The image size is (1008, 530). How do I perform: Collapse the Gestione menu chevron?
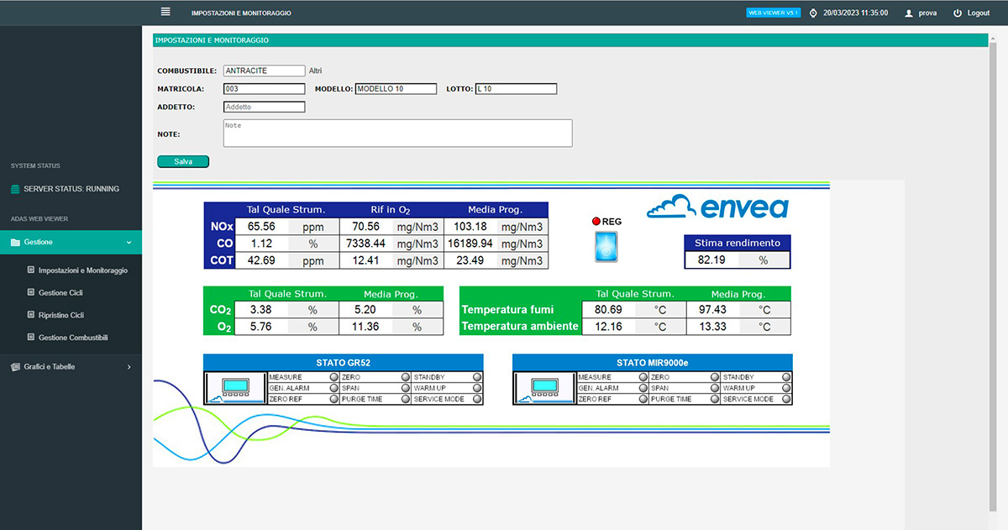[129, 243]
